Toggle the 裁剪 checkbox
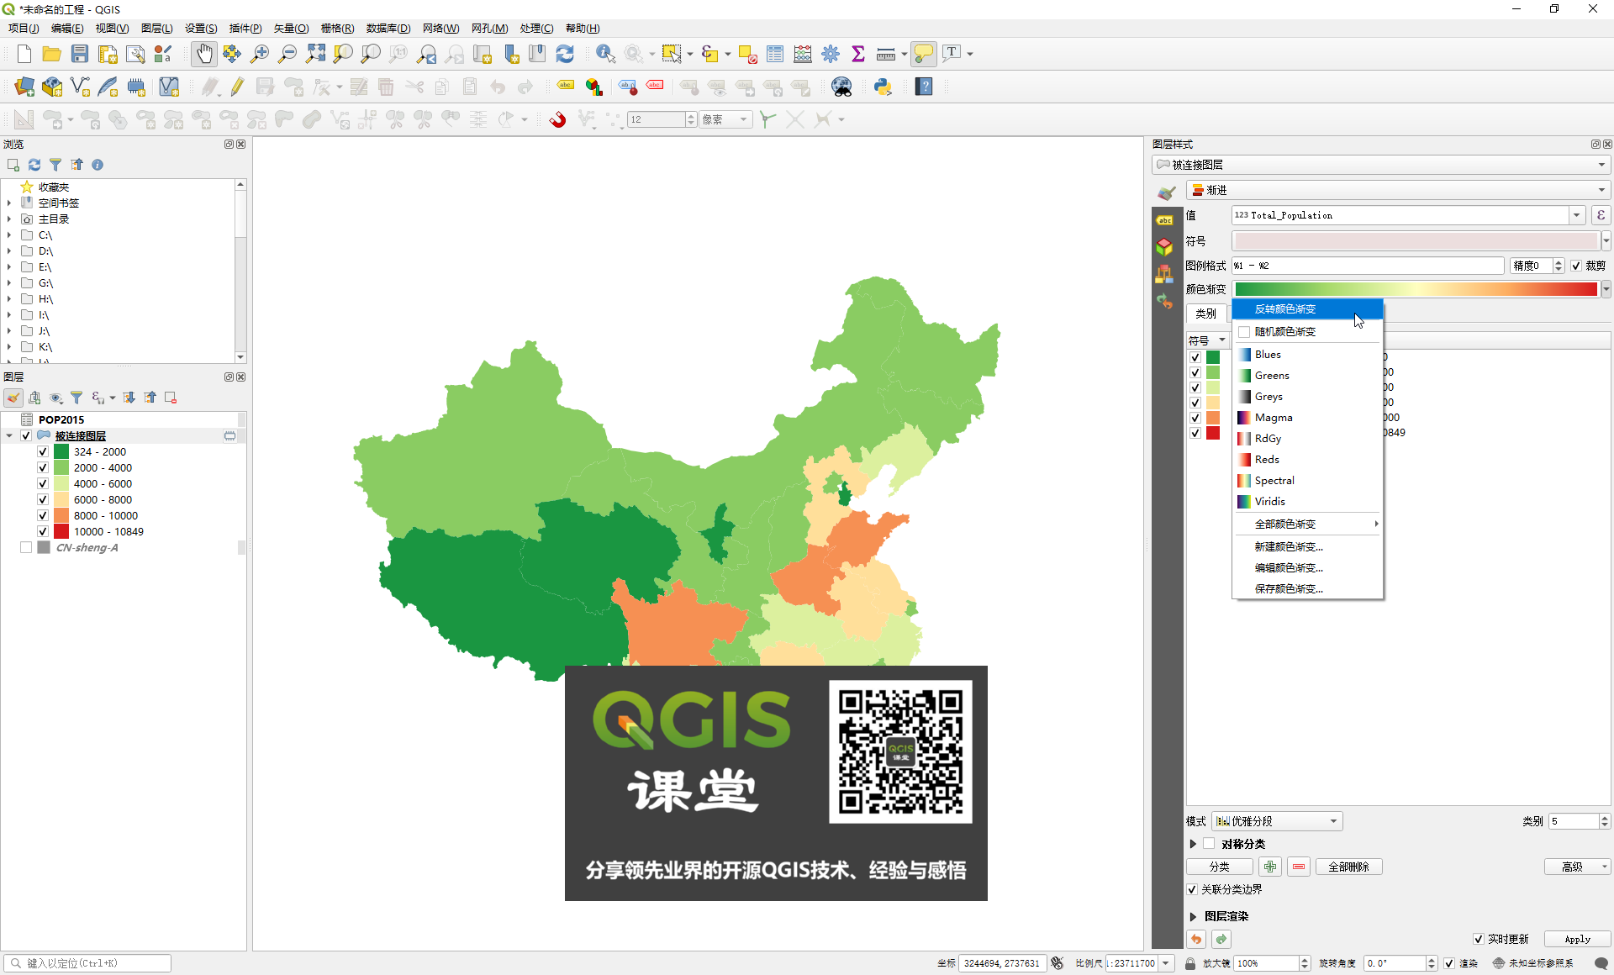Image resolution: width=1614 pixels, height=975 pixels. click(1576, 266)
